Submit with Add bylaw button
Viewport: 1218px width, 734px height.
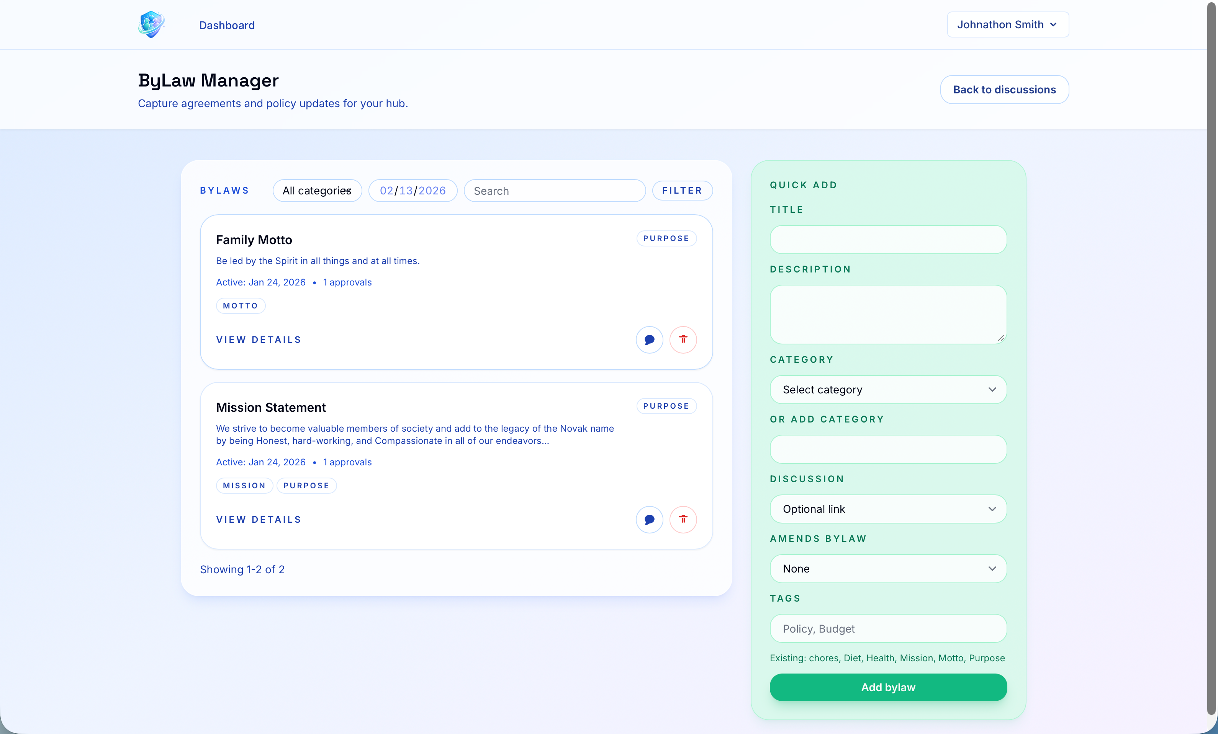888,688
